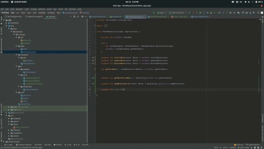Click clock in the top bar
This screenshot has height=149, width=264.
tap(132, 2)
